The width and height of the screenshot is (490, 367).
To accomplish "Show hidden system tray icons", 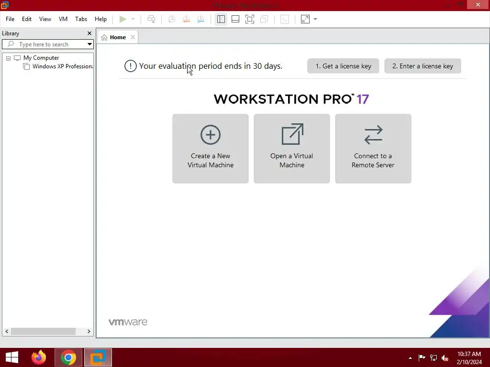I will (410, 358).
